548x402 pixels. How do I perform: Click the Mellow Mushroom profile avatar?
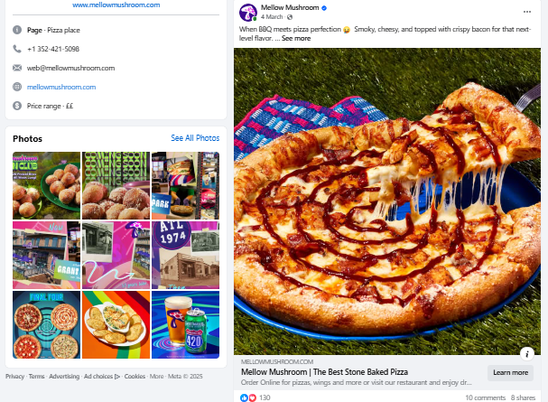(x=247, y=12)
